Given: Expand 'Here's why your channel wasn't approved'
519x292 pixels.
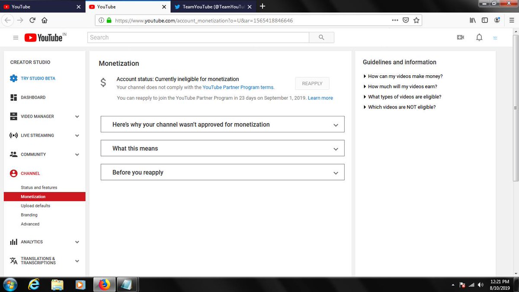Looking at the screenshot, I should pyautogui.click(x=222, y=124).
